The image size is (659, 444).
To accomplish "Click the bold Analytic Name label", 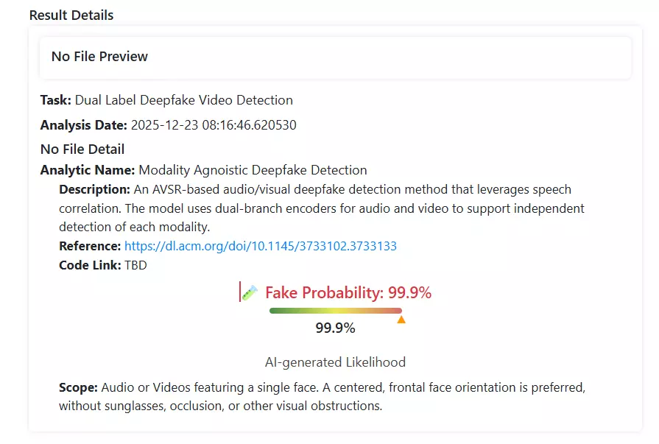I will pyautogui.click(x=88, y=171).
